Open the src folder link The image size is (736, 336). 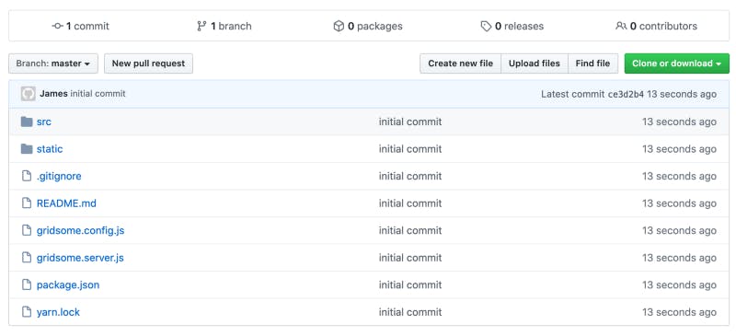pos(43,122)
